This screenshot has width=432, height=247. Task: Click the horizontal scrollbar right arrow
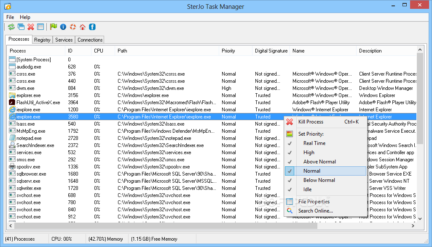(x=413, y=226)
